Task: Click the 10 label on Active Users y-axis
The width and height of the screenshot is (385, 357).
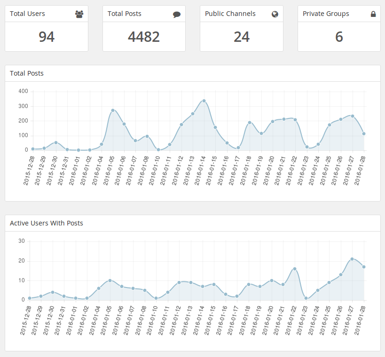Action: 22,280
